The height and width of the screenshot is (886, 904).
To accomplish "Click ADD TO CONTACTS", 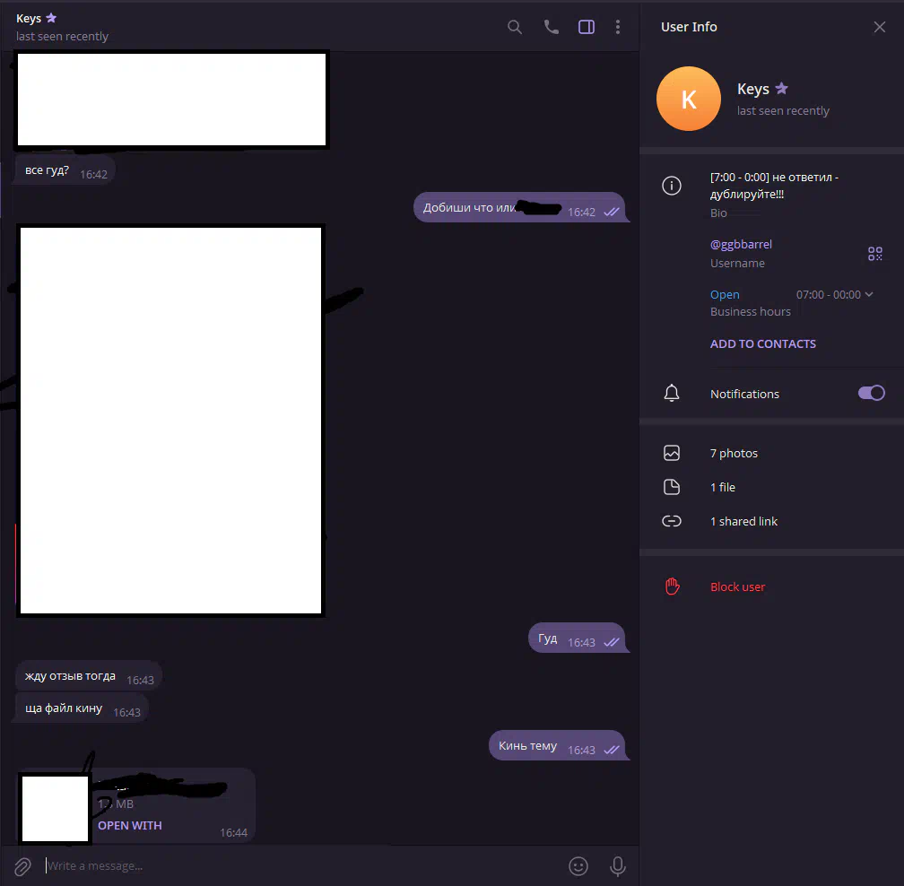I will [x=762, y=343].
